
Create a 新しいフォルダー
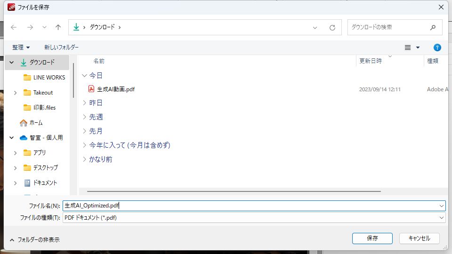coord(61,47)
